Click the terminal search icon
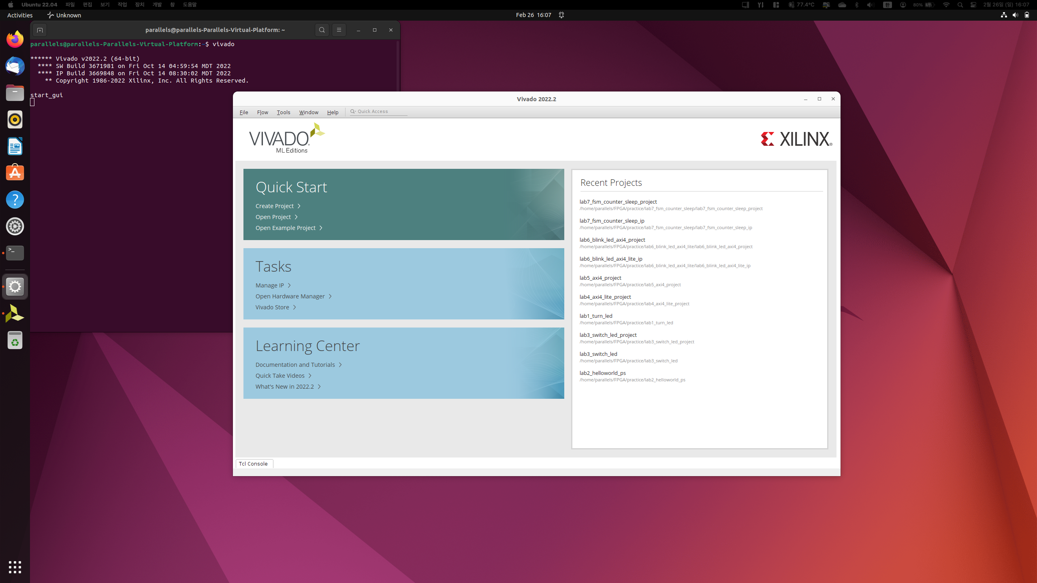Screen dimensions: 1037x583 tap(322, 30)
